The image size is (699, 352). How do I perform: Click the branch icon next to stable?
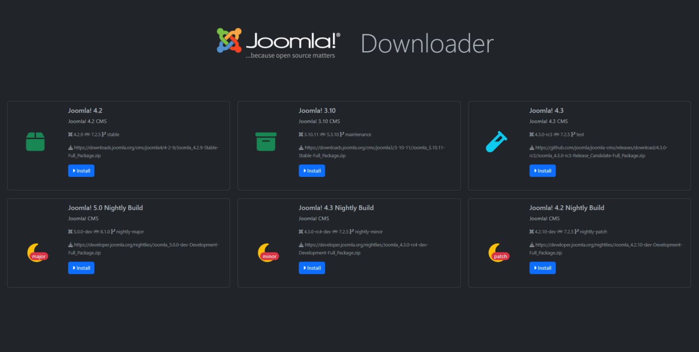point(104,134)
